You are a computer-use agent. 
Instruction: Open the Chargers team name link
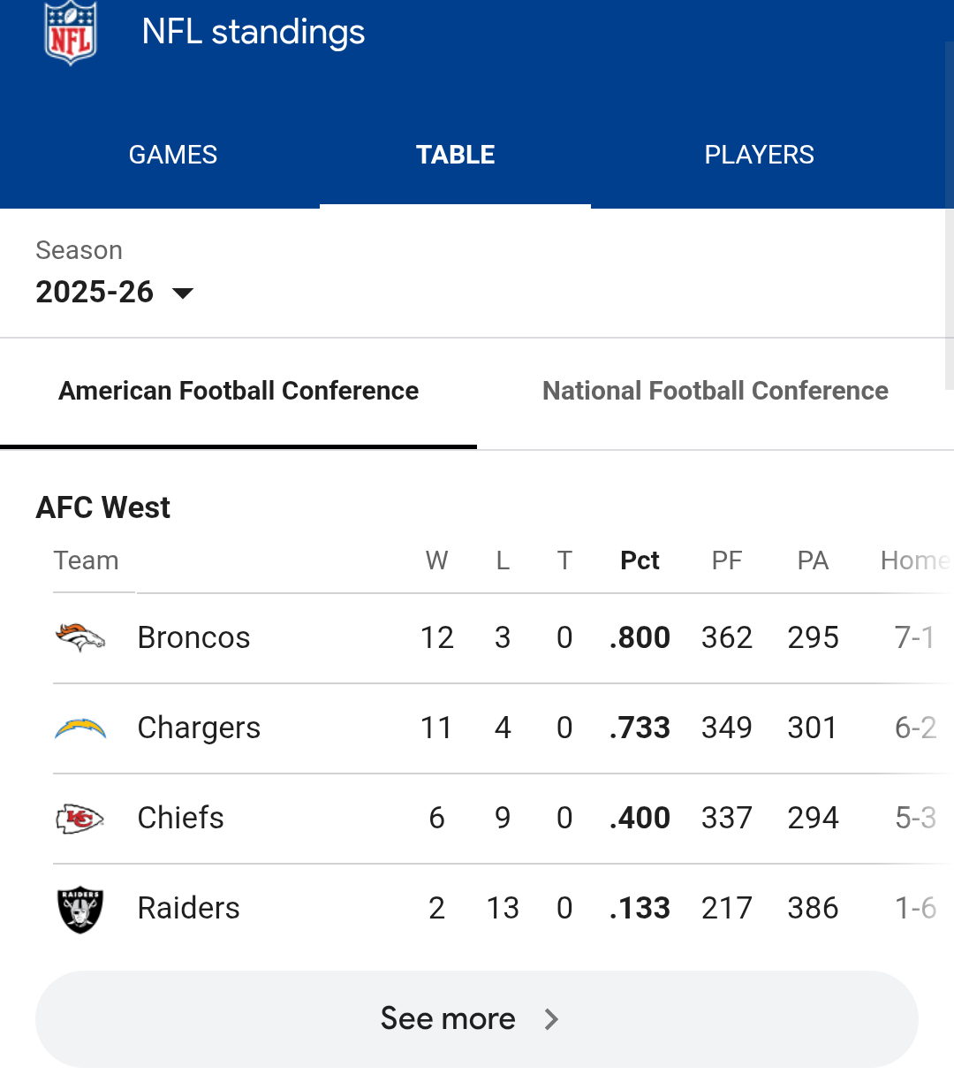[199, 728]
